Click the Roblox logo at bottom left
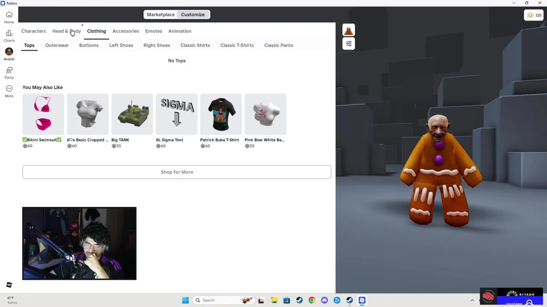Screen dimensions: 547x307 click(9, 285)
